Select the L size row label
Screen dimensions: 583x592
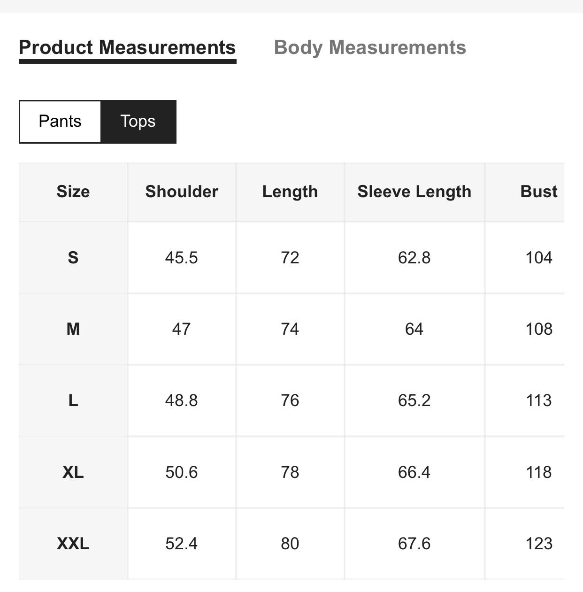pyautogui.click(x=73, y=400)
